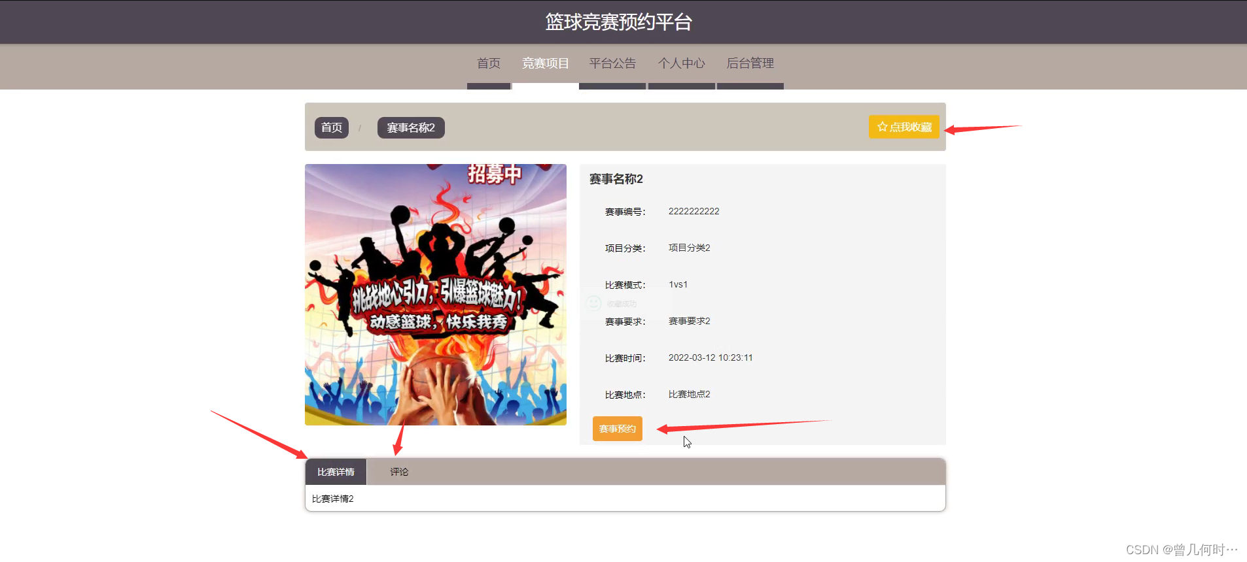Click the star 点我收藏 favorite button

coord(904,127)
